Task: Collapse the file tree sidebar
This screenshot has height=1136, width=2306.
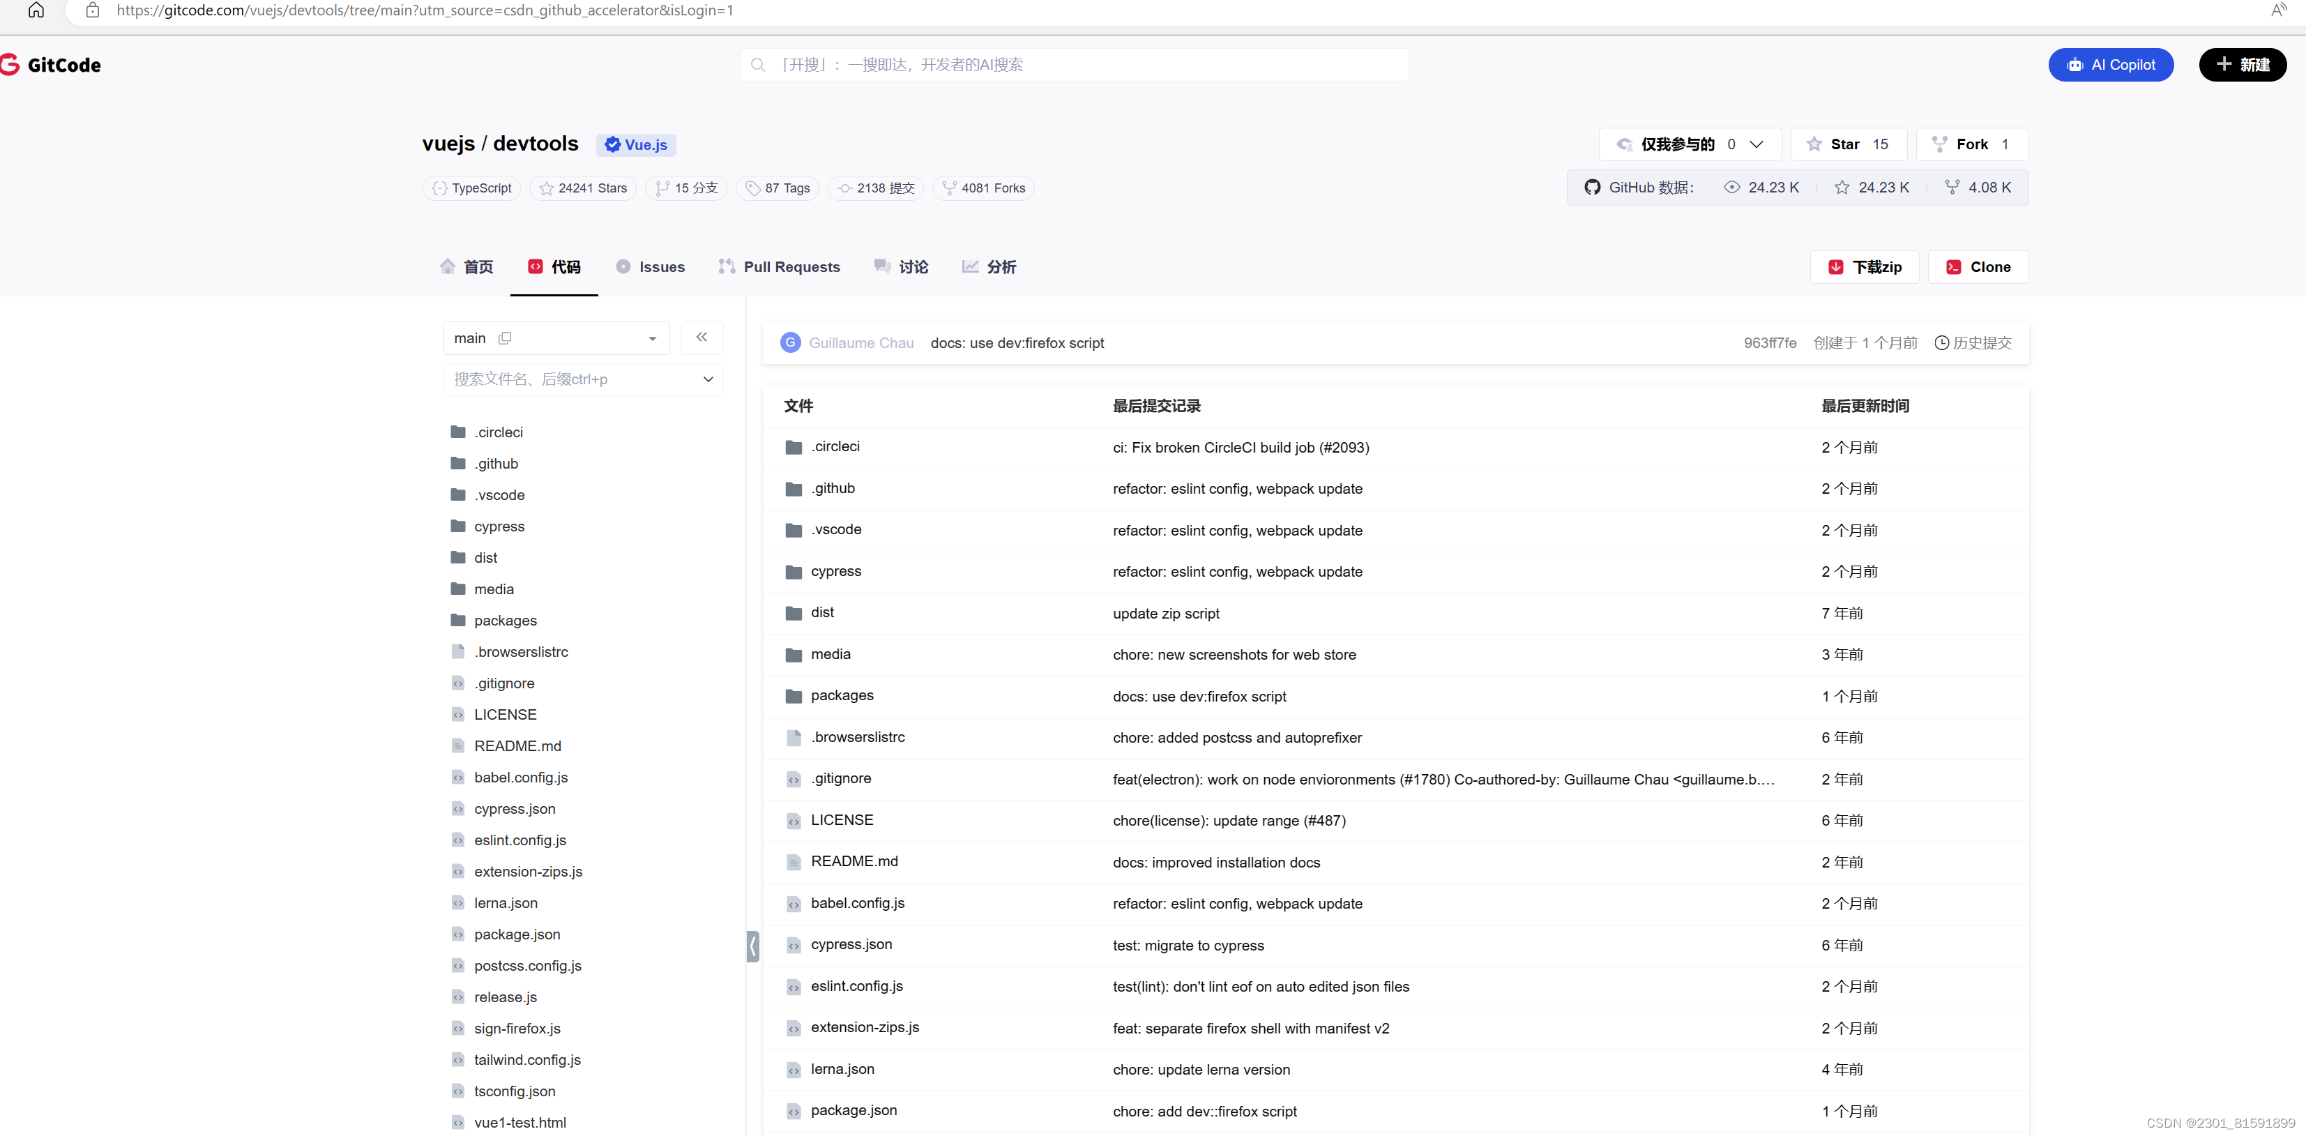Action: click(x=701, y=338)
